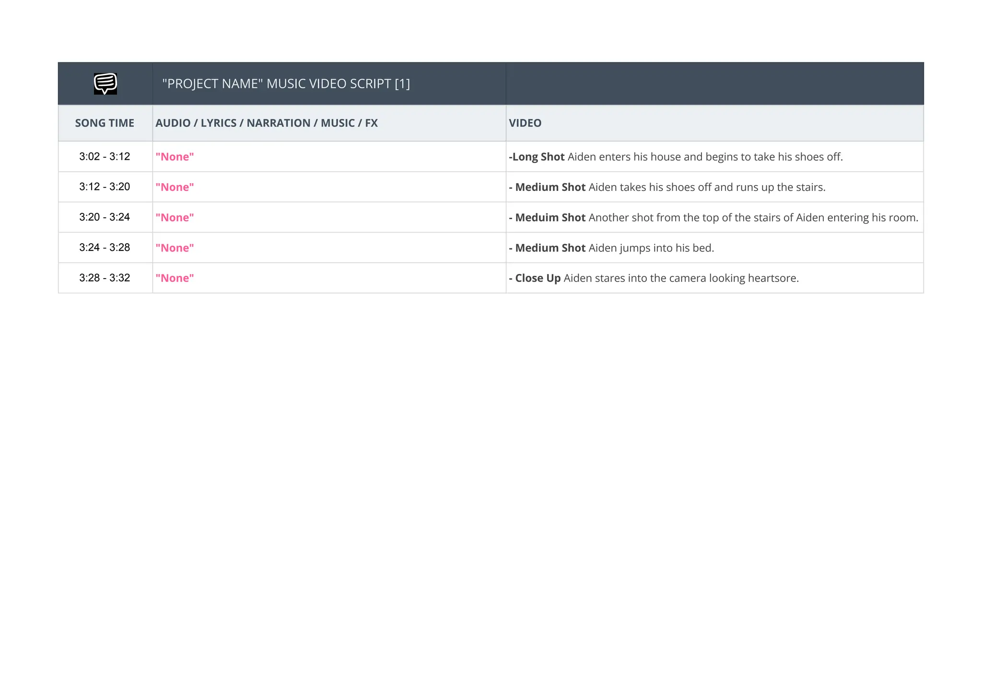982x694 pixels.
Task: Click "None" audio cell in 3:02 row
Action: click(175, 157)
